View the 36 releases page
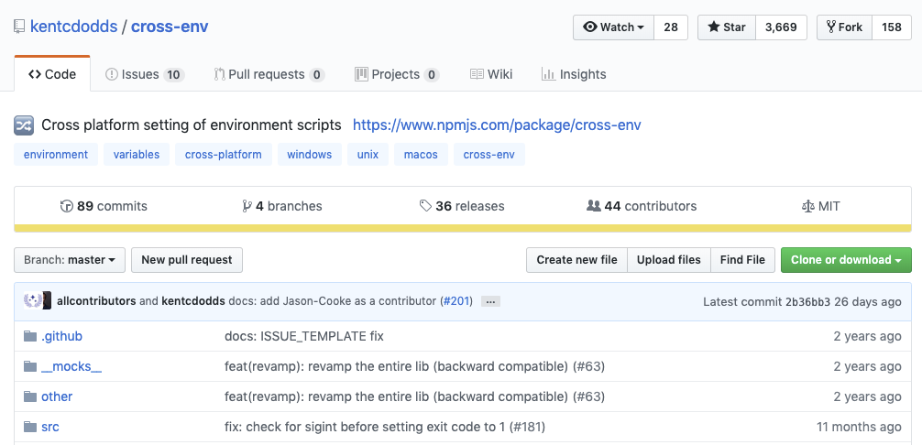This screenshot has height=445, width=922. coord(462,206)
